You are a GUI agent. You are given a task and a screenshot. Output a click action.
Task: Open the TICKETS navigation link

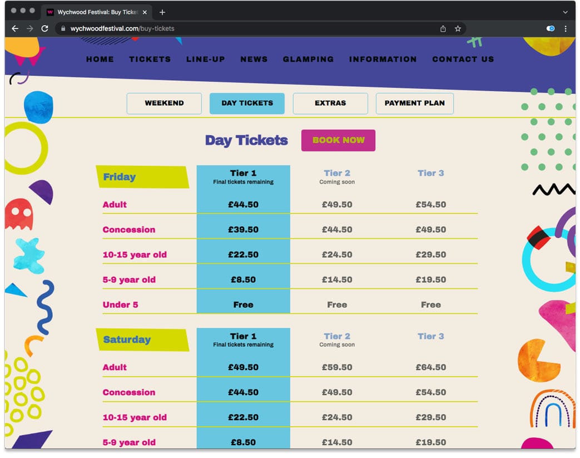(150, 59)
